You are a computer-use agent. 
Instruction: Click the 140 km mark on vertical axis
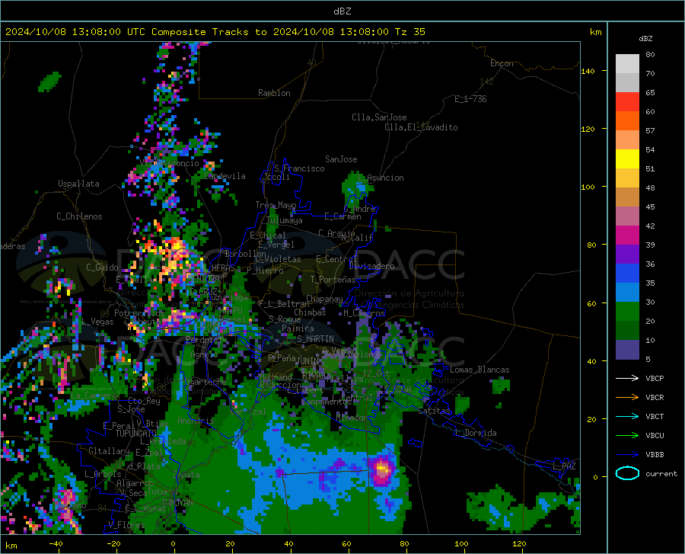(x=588, y=71)
